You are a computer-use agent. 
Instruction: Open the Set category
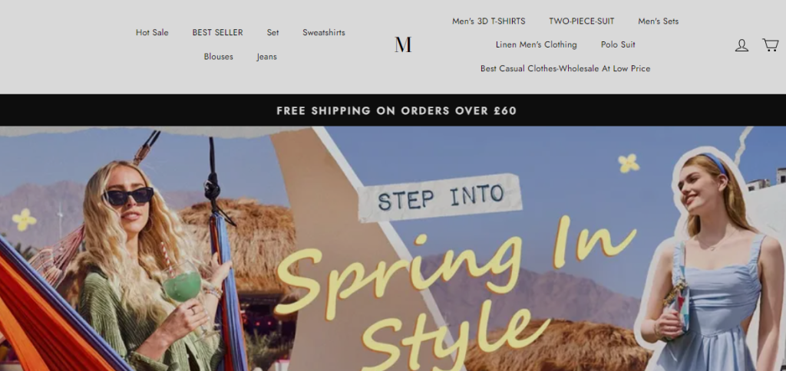(272, 32)
